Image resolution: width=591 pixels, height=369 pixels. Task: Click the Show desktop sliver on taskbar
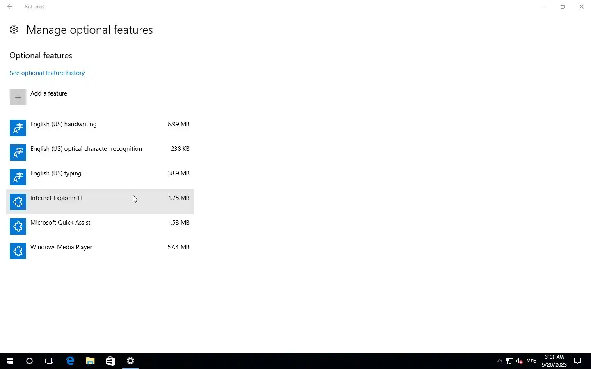click(590, 361)
